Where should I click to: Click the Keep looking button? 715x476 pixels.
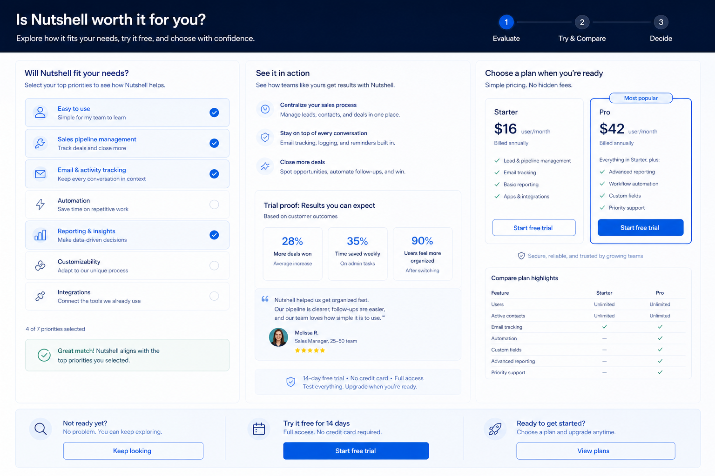[x=133, y=451]
